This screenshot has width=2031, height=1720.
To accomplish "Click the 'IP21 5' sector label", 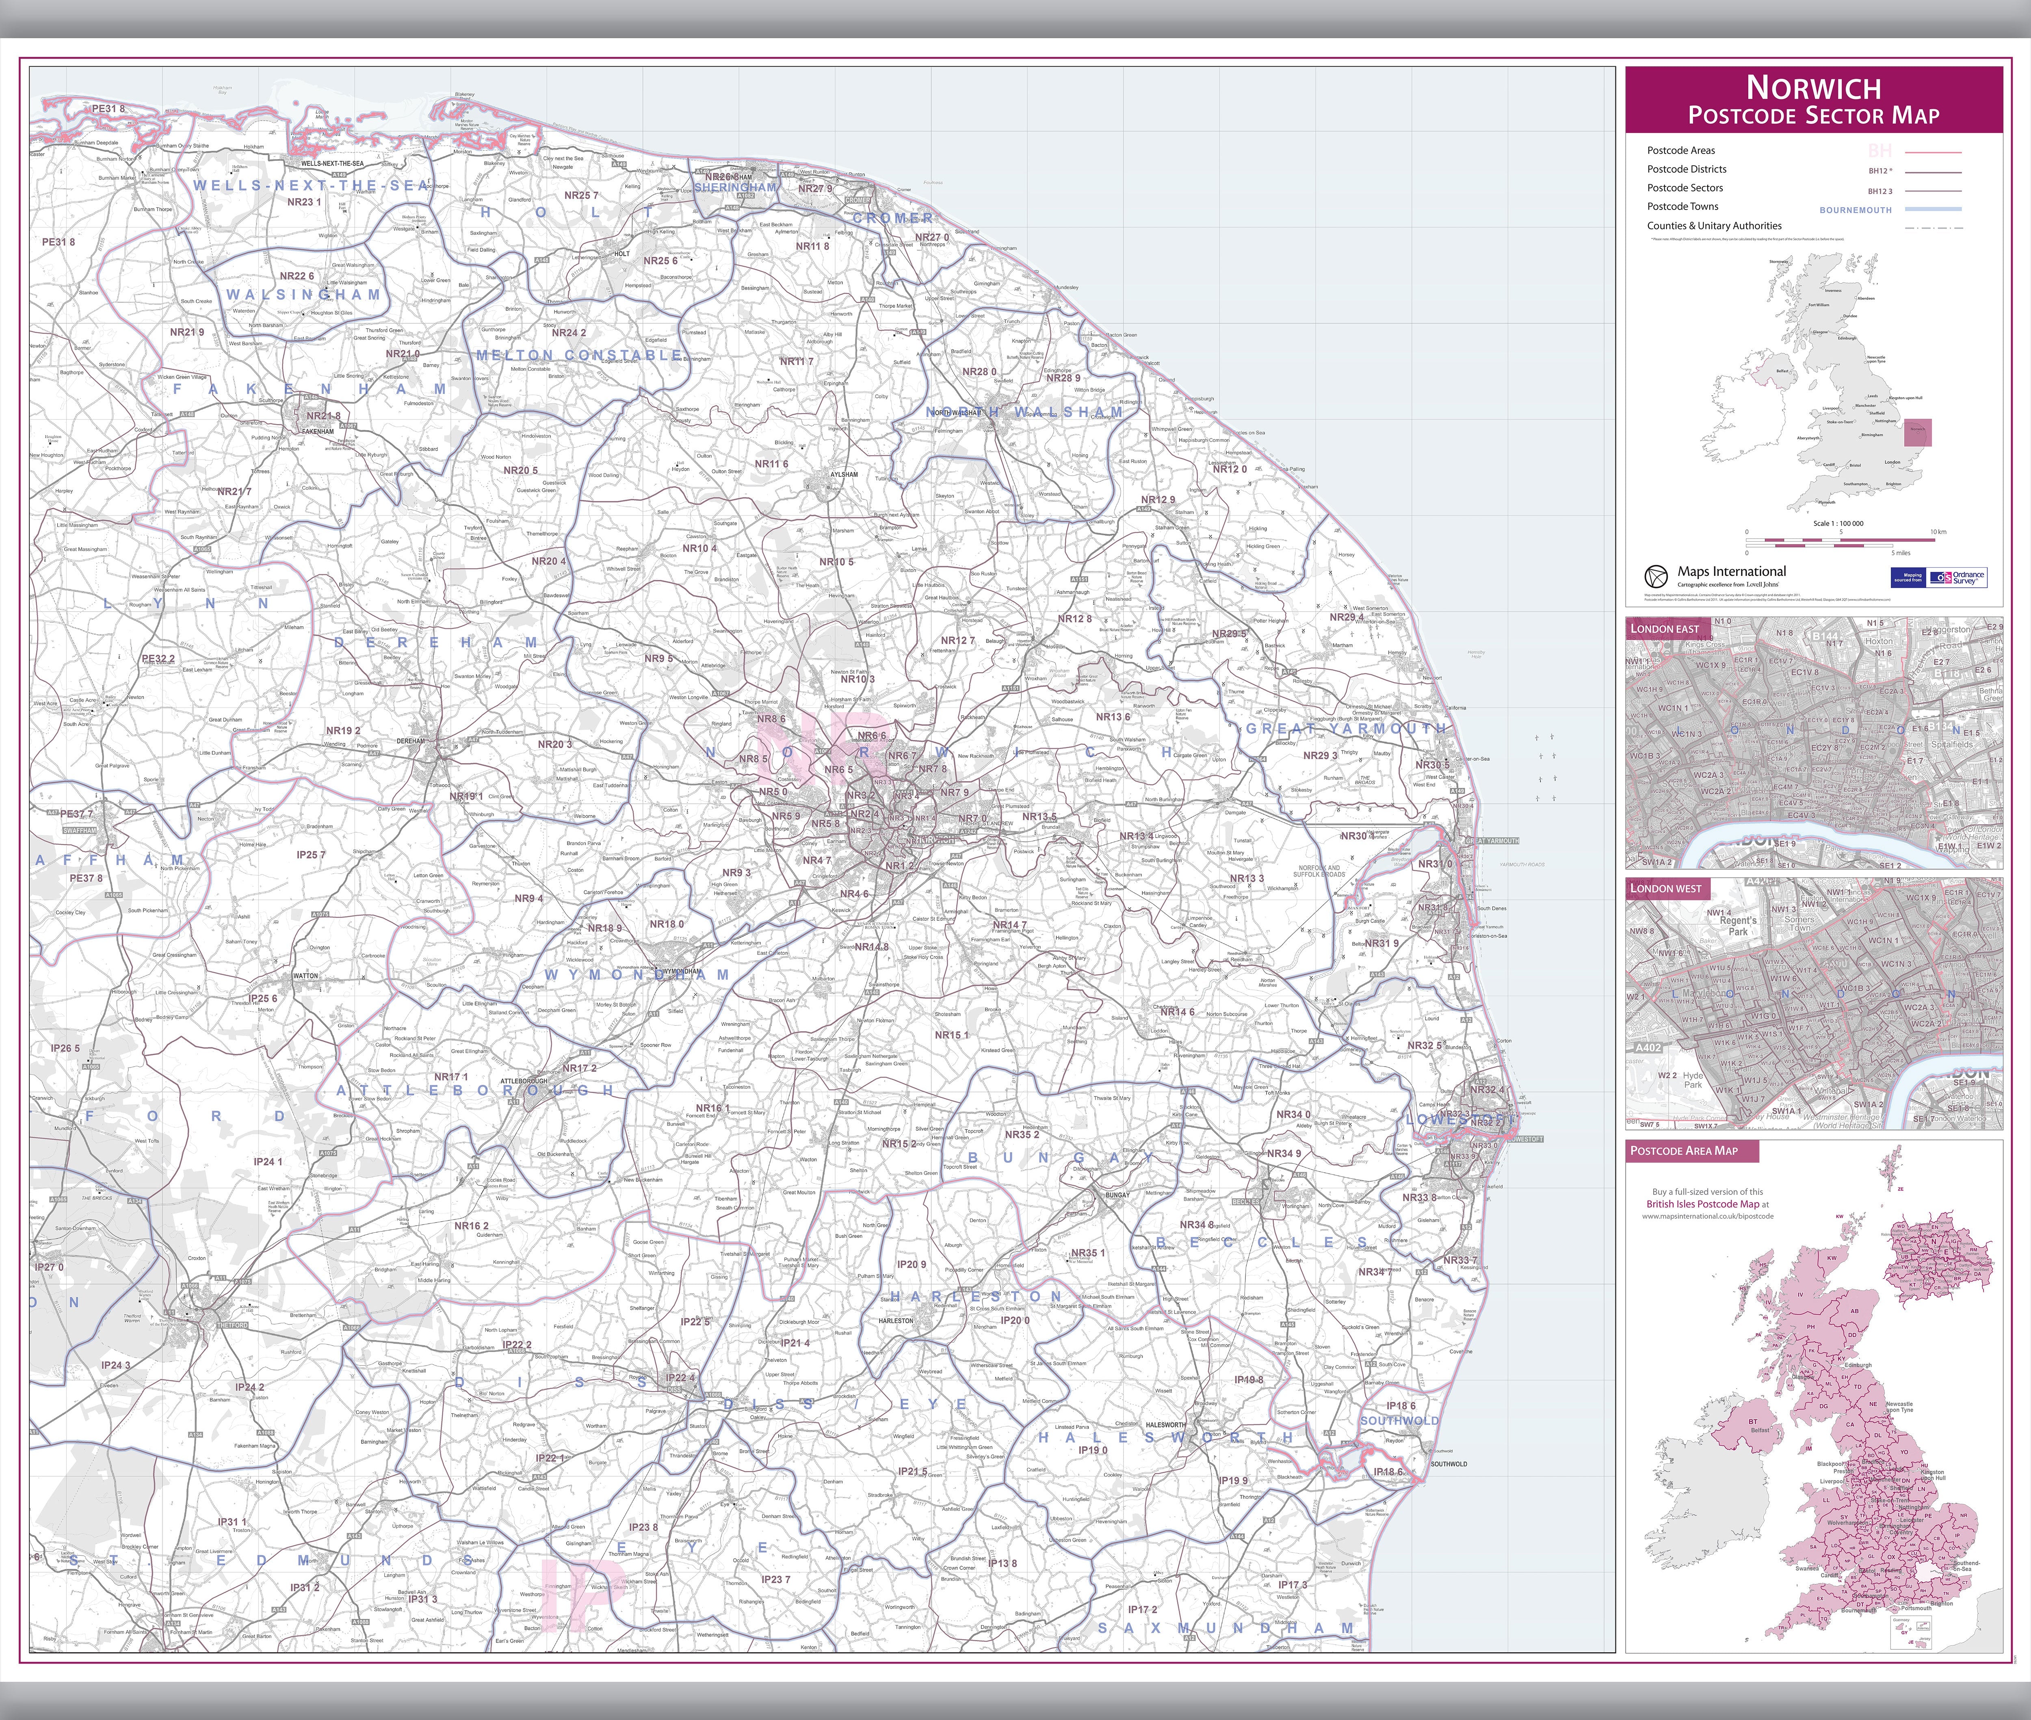I will (913, 1471).
